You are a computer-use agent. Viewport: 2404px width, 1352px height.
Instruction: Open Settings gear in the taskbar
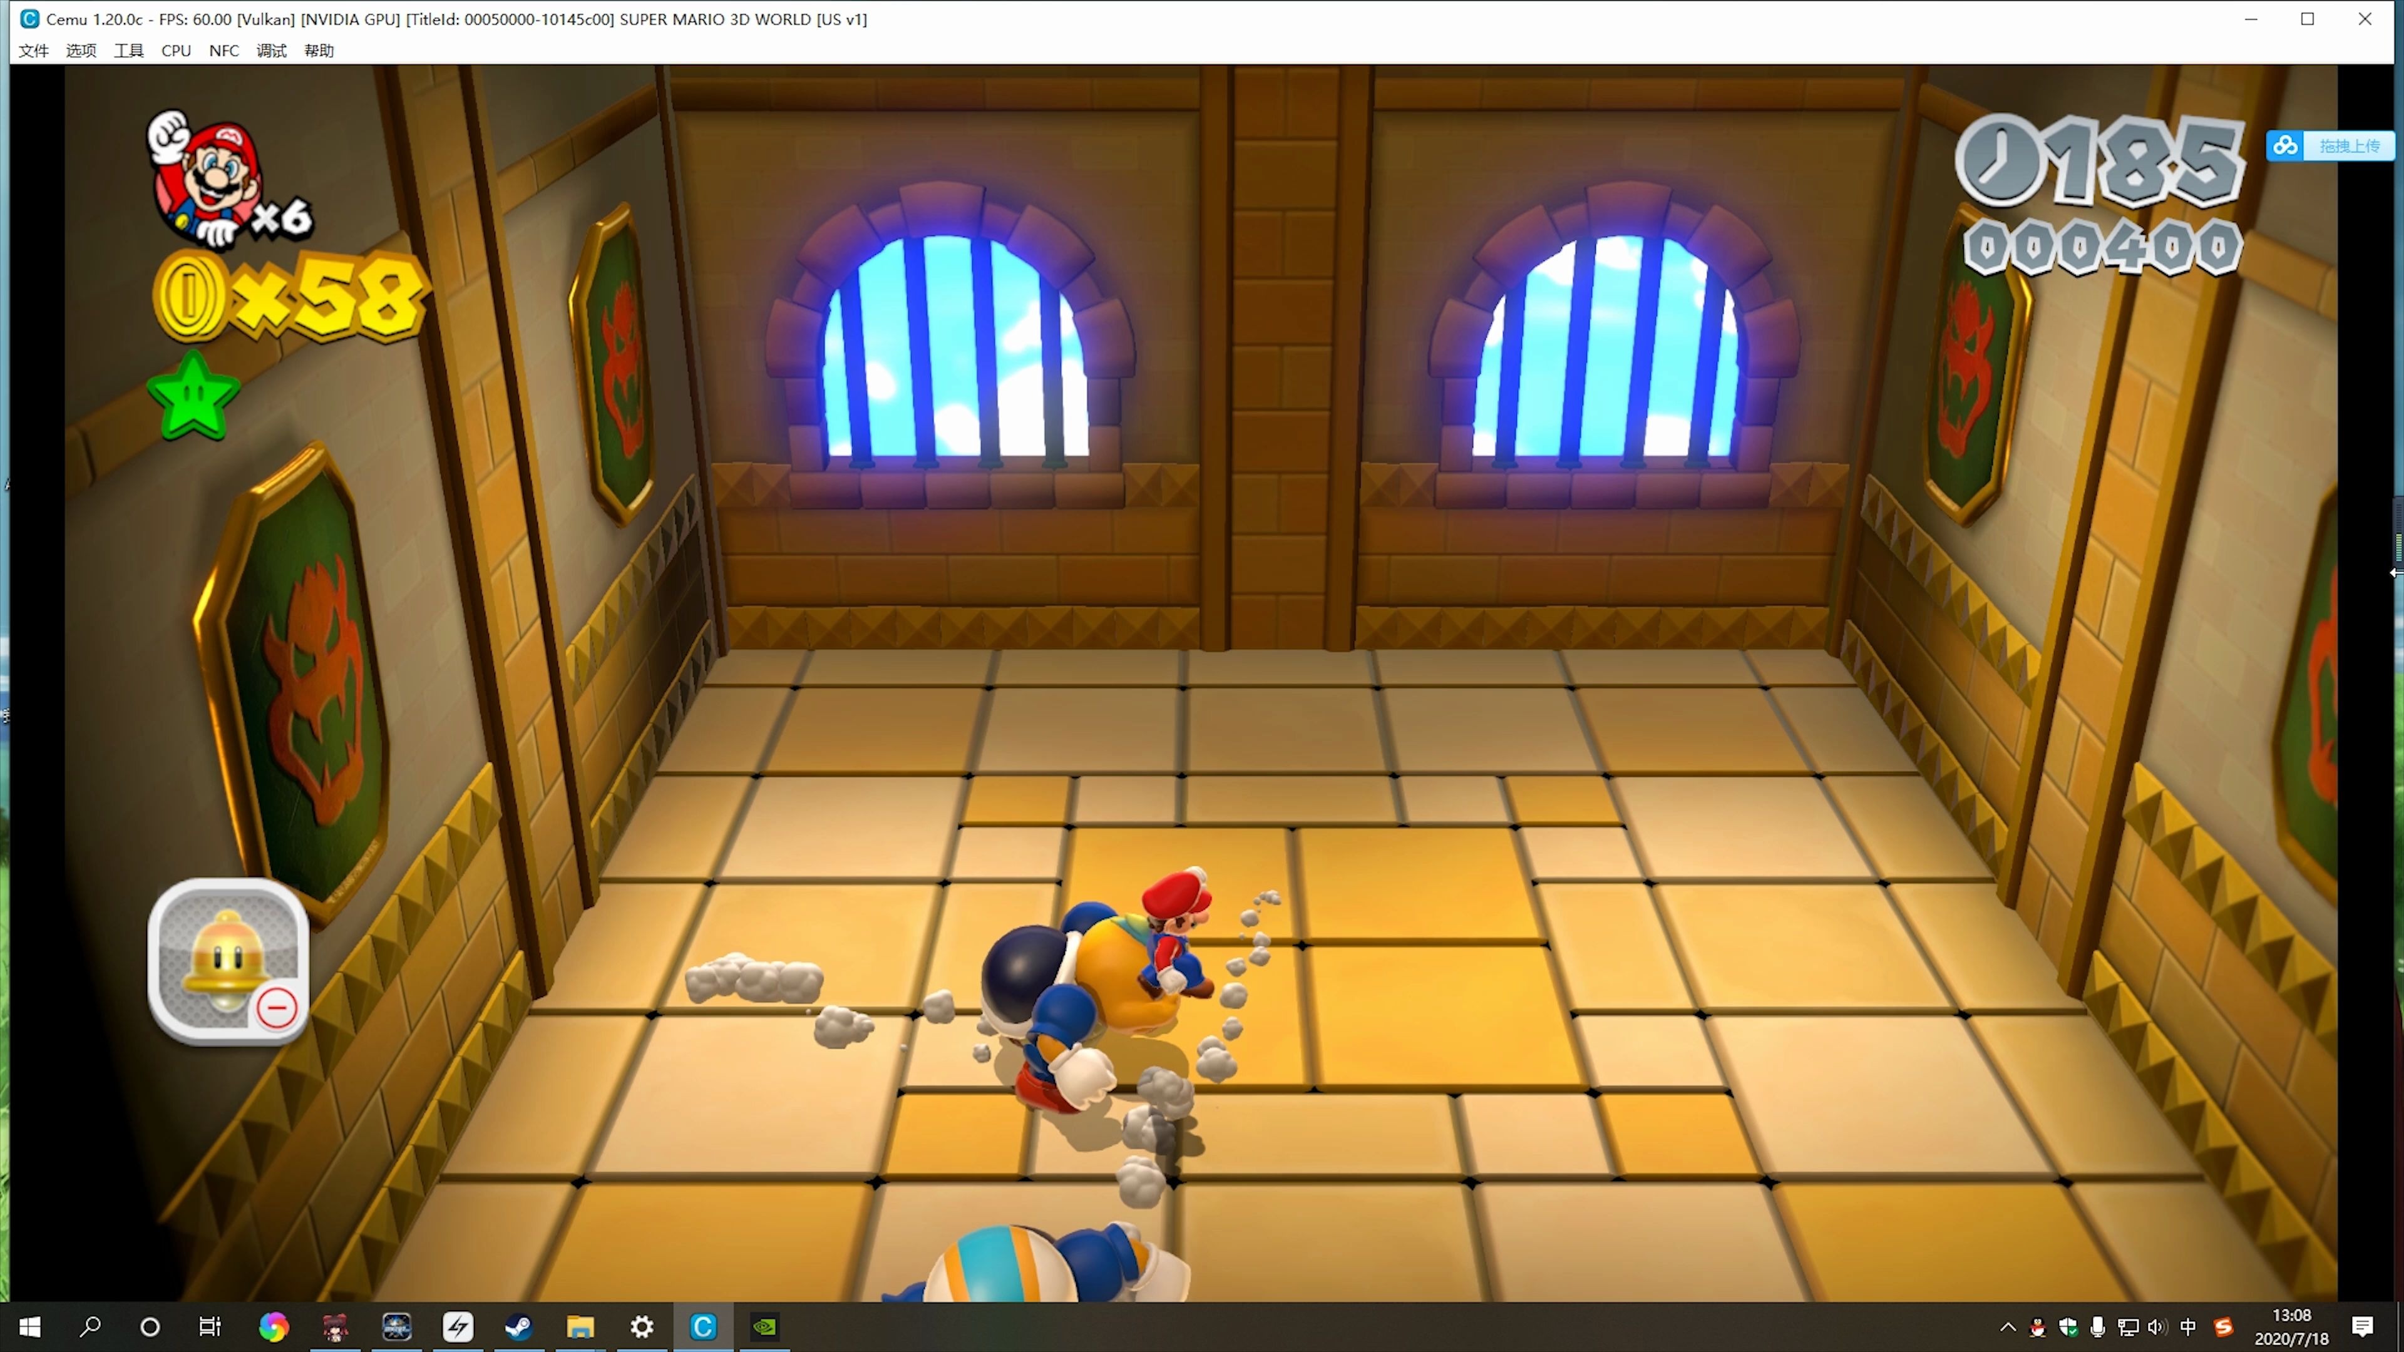(642, 1326)
